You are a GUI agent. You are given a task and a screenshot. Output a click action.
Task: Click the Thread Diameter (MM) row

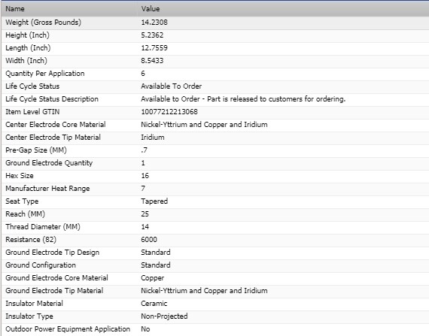tap(215, 227)
